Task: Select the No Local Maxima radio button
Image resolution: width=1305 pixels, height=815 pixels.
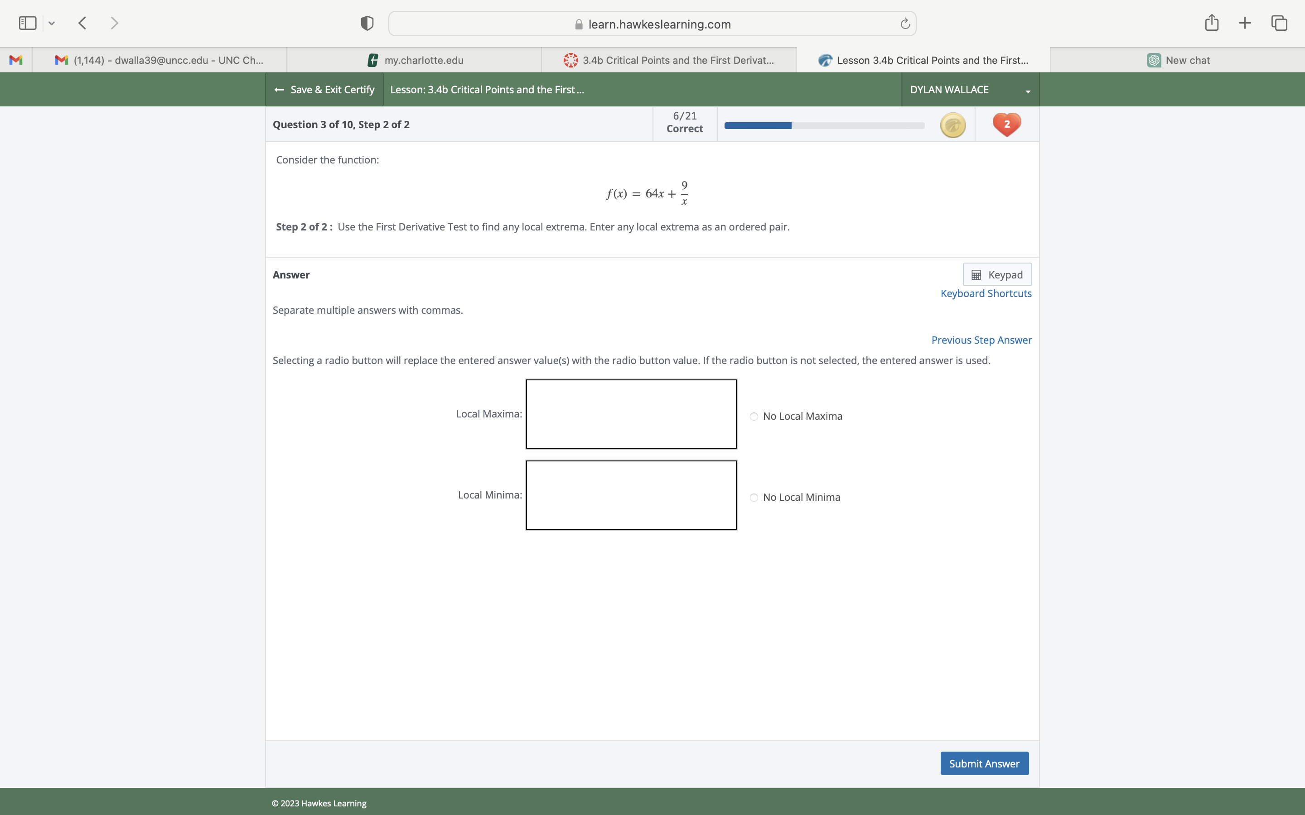Action: click(754, 416)
